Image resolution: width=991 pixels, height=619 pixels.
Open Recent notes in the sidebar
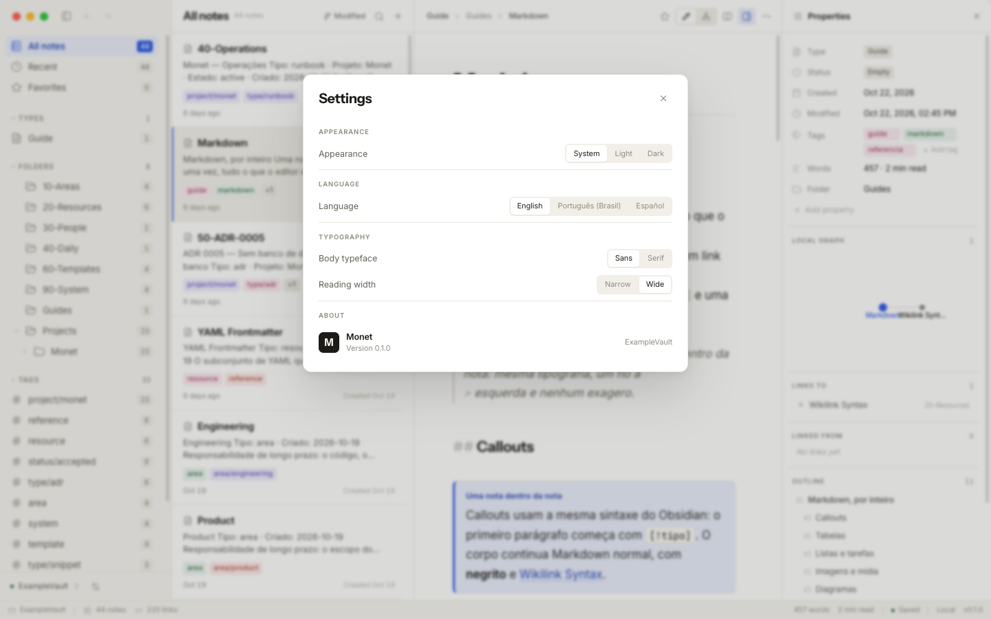tap(81, 67)
